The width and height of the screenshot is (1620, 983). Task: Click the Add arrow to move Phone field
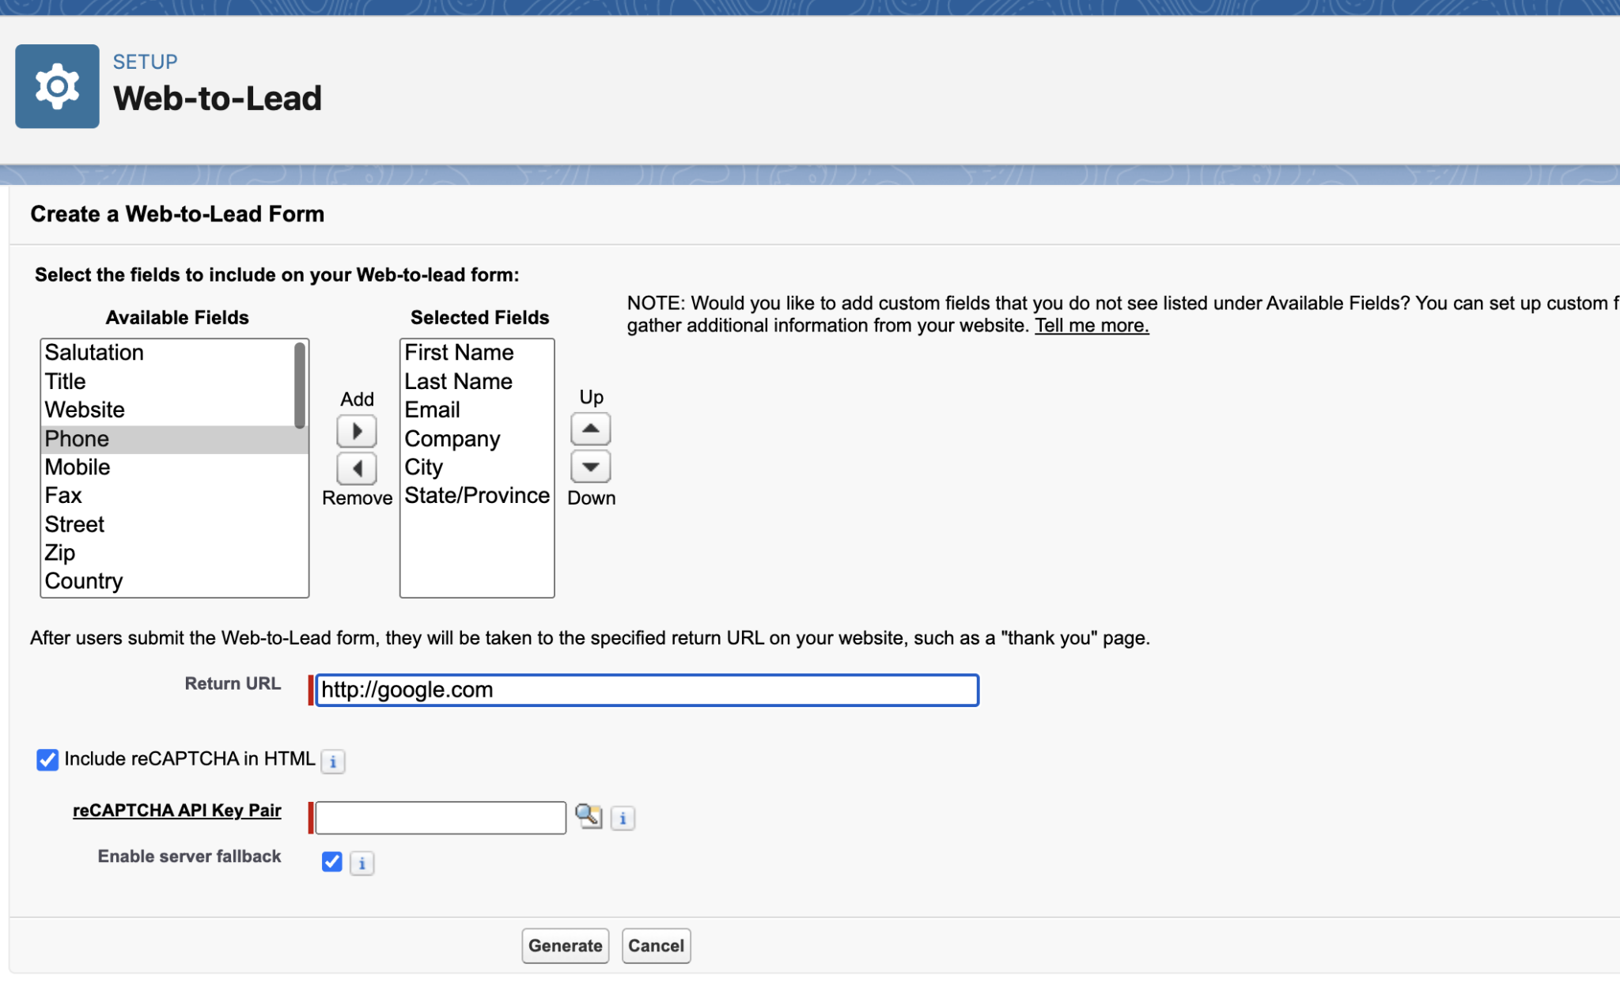357,430
